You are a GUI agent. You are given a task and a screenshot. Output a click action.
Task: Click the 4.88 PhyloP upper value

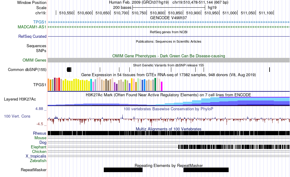pyautogui.click(x=39, y=109)
